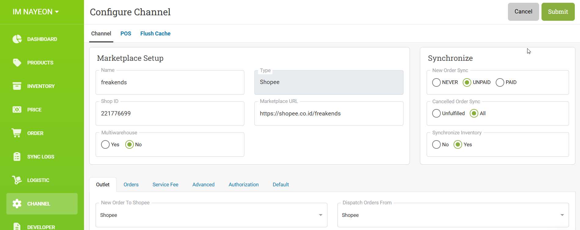Image resolution: width=580 pixels, height=230 pixels.
Task: Click the Price money icon
Action: [x=17, y=110]
